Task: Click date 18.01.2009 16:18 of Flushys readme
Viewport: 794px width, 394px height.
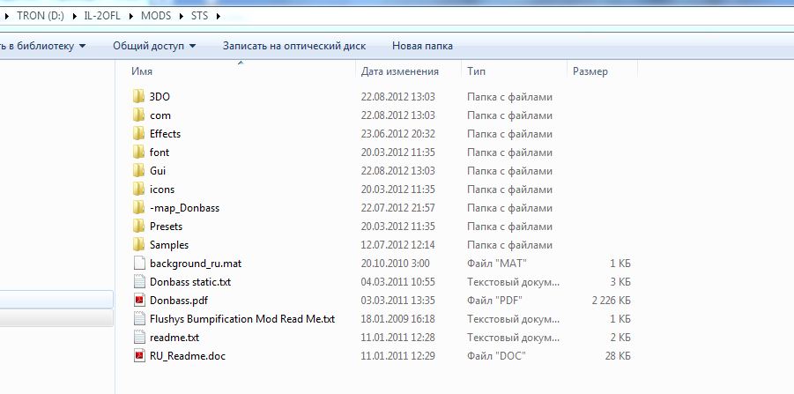Action: 398,319
